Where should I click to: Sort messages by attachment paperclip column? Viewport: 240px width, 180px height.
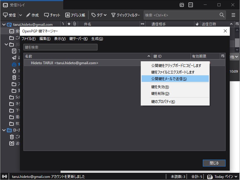coord(75,24)
